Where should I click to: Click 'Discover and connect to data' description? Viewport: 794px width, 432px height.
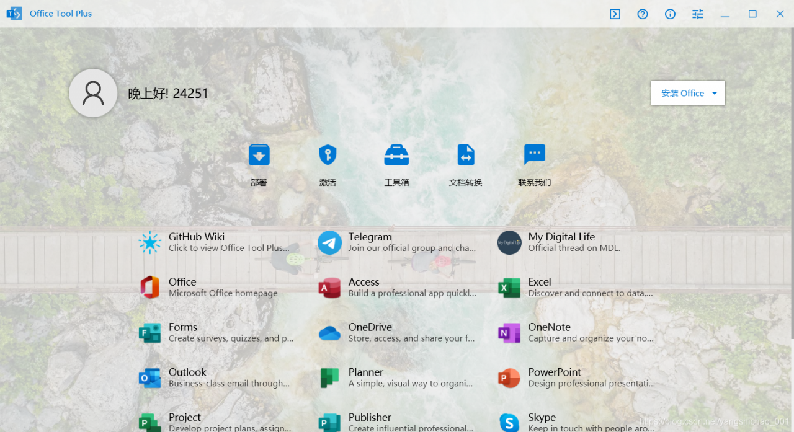(591, 293)
